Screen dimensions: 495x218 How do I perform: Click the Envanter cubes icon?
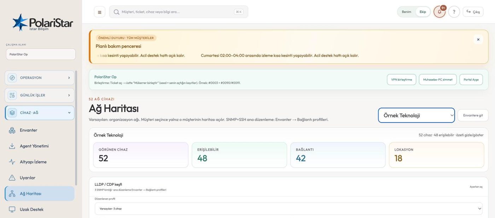(12, 130)
